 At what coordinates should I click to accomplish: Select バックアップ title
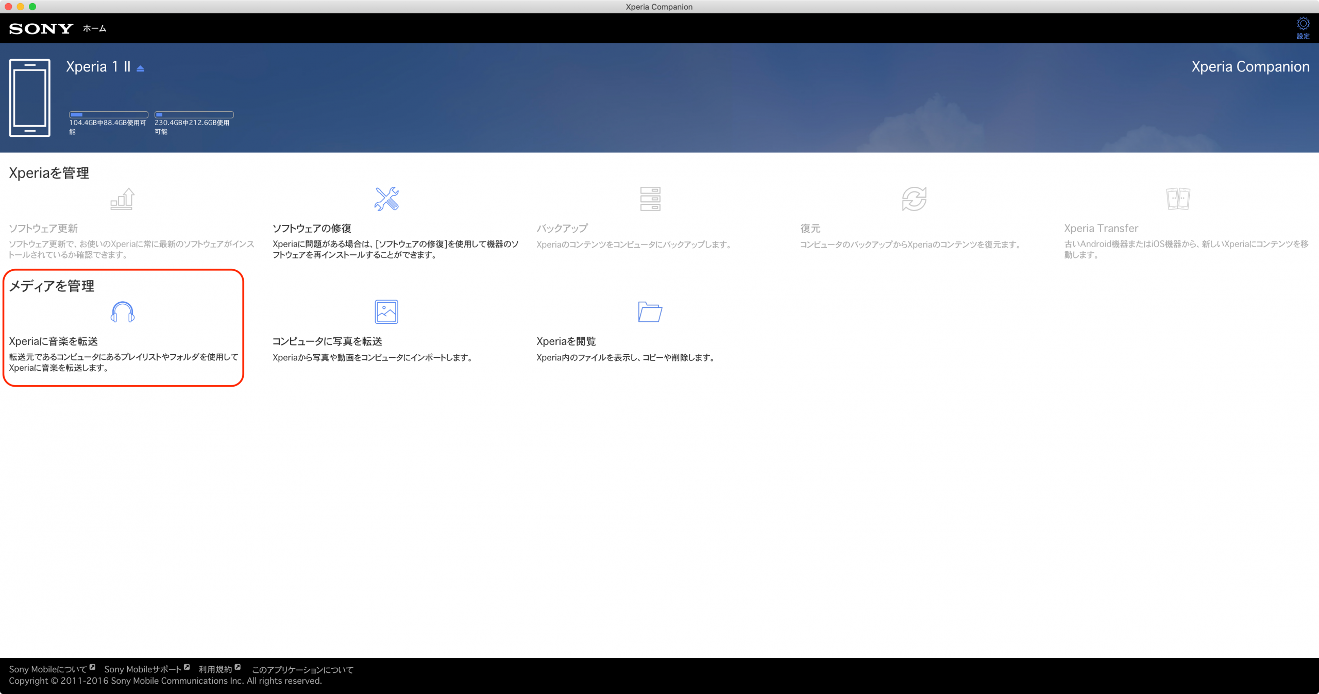(562, 228)
